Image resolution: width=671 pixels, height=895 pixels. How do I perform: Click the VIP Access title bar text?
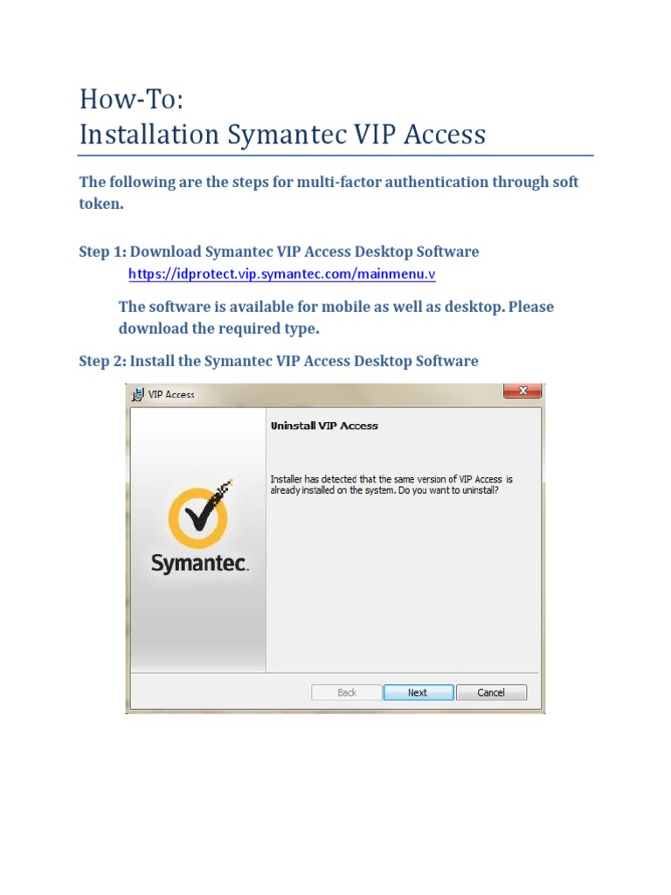pos(171,394)
